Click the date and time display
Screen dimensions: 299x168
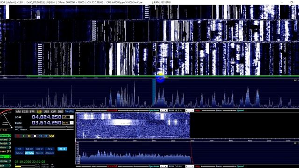click(x=30, y=162)
